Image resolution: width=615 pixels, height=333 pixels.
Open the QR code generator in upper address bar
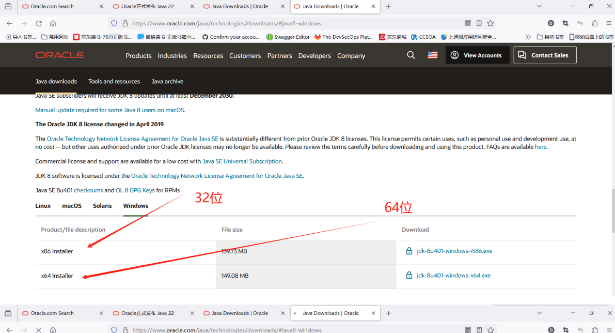click(x=467, y=24)
